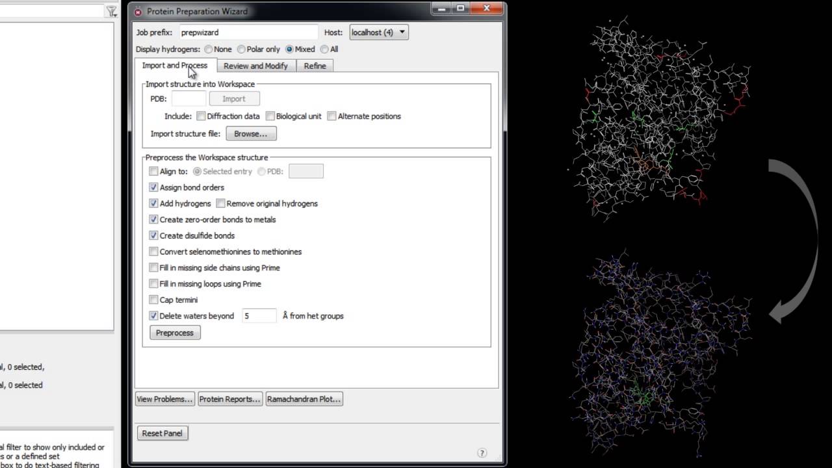Screen dimensions: 832x468
Task: Click the Reset Panel button
Action: coord(162,433)
